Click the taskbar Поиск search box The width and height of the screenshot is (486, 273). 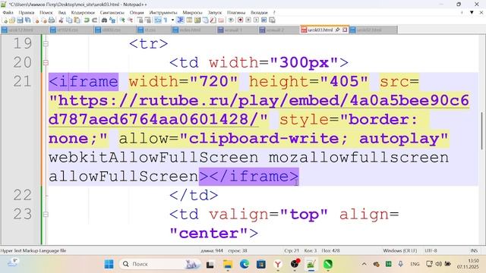pyautogui.click(x=160, y=264)
